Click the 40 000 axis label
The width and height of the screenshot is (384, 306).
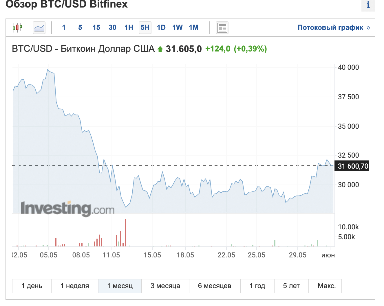[x=348, y=67]
